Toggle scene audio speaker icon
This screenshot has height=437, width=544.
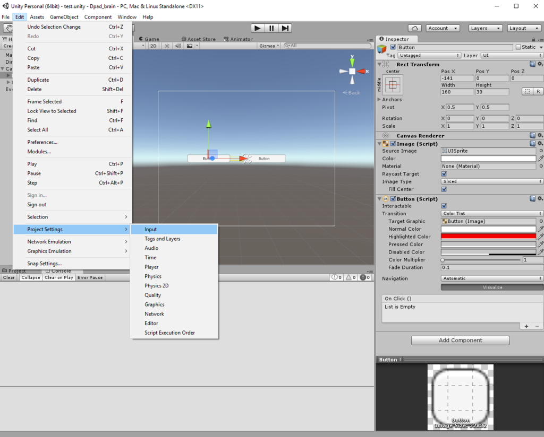coord(178,46)
